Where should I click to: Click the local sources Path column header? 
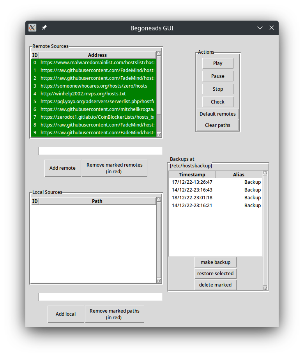coord(97,201)
